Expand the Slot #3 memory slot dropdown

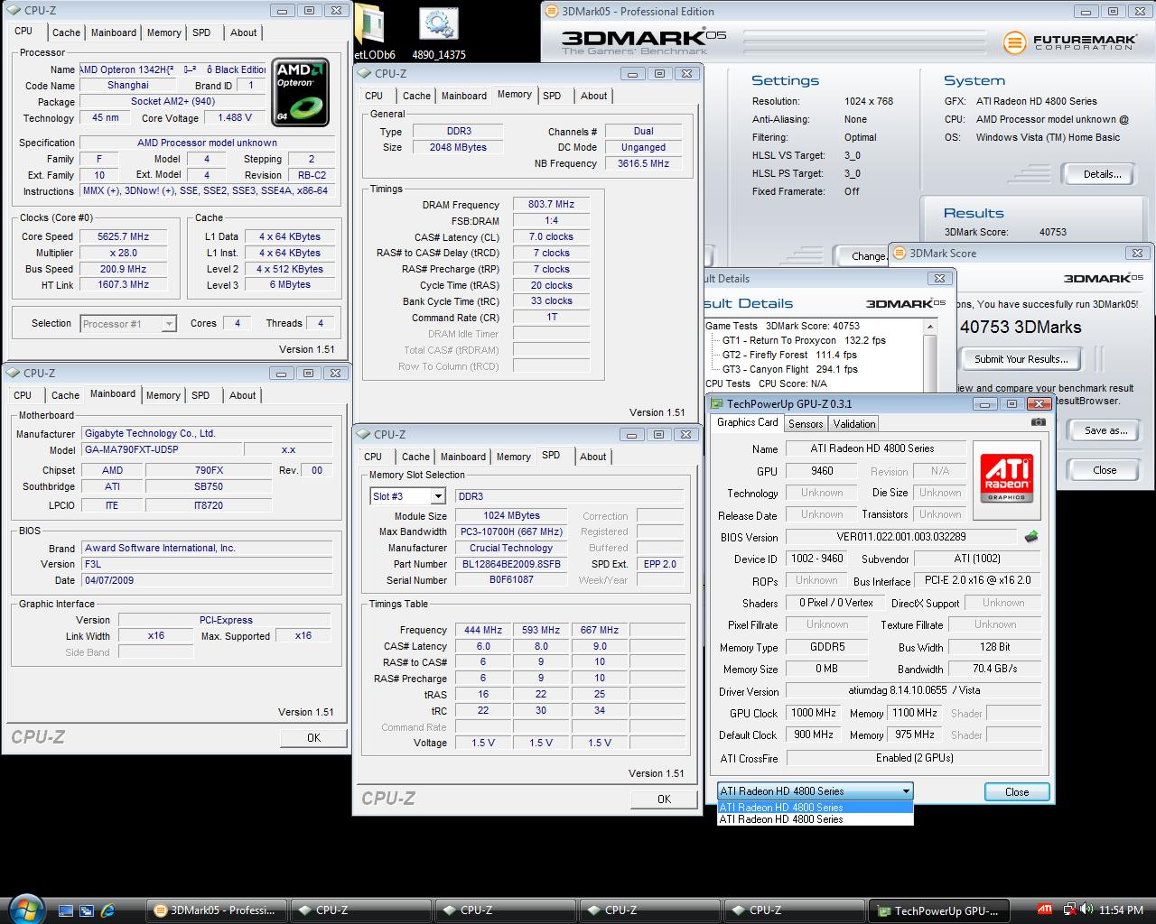point(437,496)
